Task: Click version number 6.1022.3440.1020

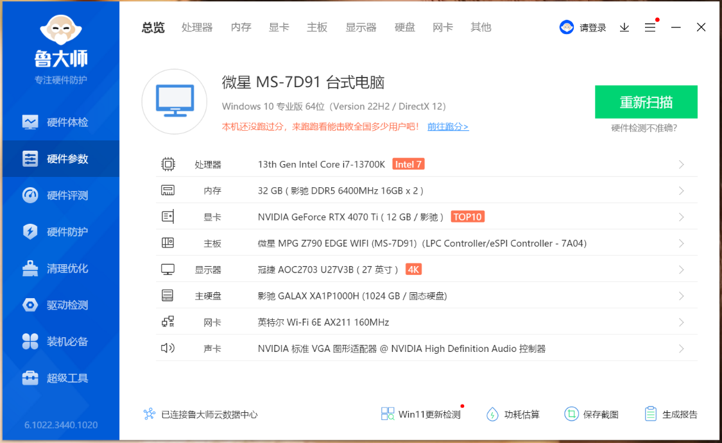Action: pos(61,425)
